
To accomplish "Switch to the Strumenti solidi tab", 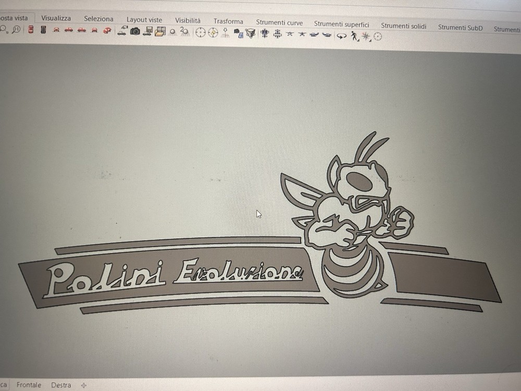I will 403,26.
